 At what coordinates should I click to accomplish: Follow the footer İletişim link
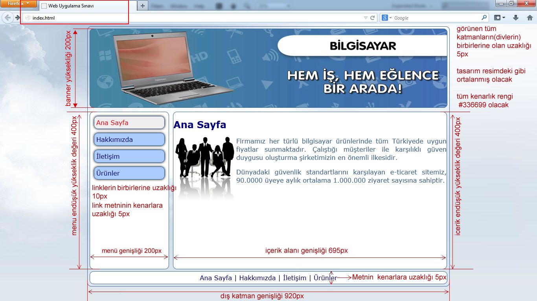[294, 278]
